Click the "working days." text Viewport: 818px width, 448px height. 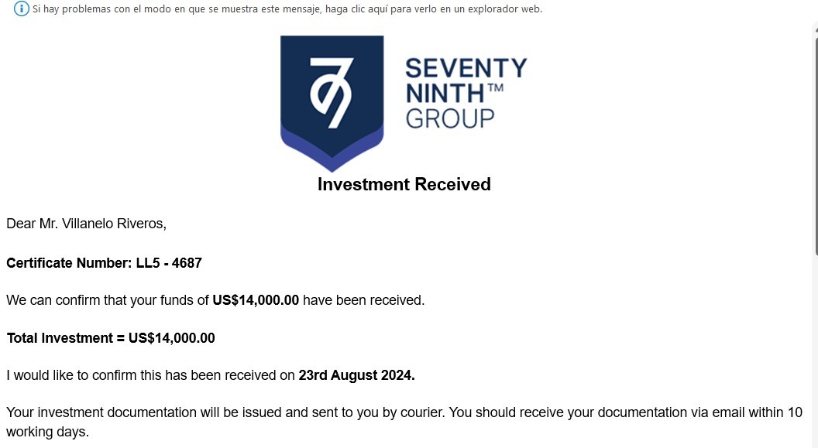coord(47,432)
